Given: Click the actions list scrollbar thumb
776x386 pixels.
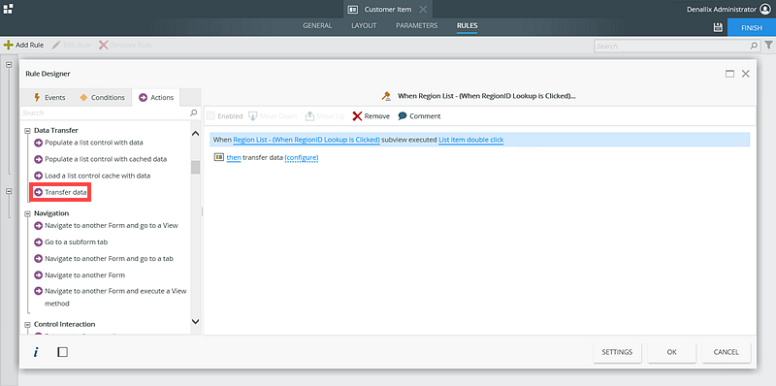Looking at the screenshot, I should click(x=196, y=167).
